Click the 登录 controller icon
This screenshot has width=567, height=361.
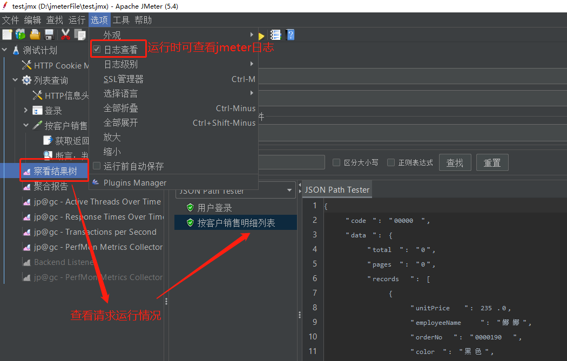pyautogui.click(x=37, y=111)
